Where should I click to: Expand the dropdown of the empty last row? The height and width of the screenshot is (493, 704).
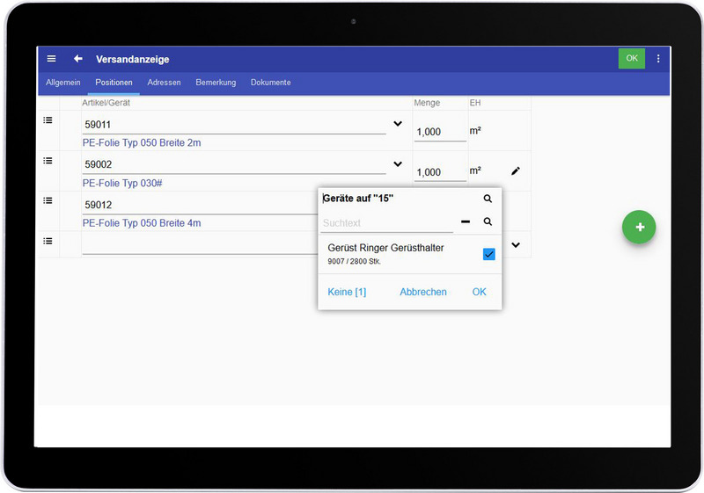coord(516,245)
